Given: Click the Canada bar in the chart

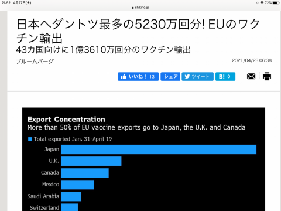Looking at the screenshot, I should [85, 173].
